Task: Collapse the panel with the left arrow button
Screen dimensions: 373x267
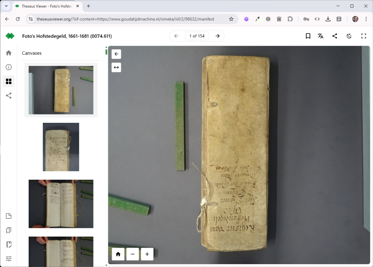Action: coord(116,54)
